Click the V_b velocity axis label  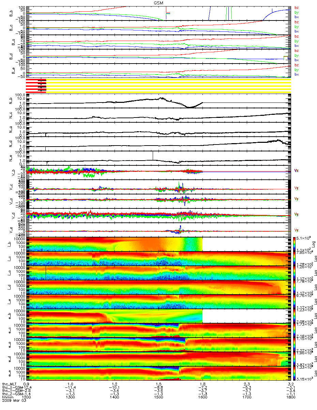coord(14,173)
